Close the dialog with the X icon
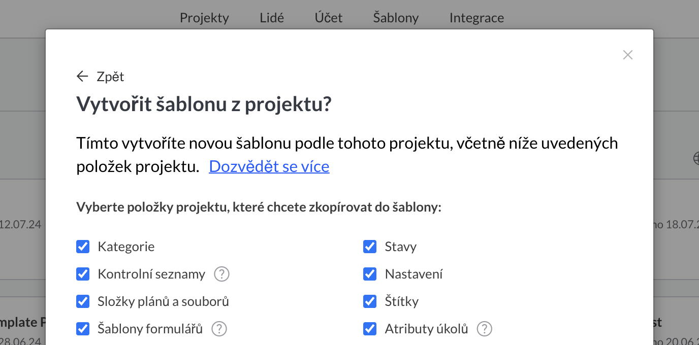Image resolution: width=699 pixels, height=345 pixels. coord(628,55)
